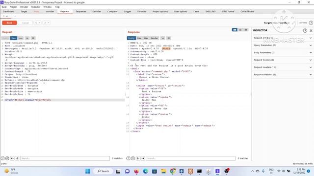314x176 pixels.
Task: Switch to the Target tab
Action: click(24, 12)
